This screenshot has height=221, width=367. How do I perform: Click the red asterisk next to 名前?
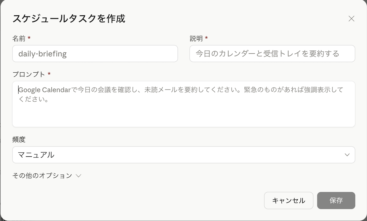coord(29,38)
